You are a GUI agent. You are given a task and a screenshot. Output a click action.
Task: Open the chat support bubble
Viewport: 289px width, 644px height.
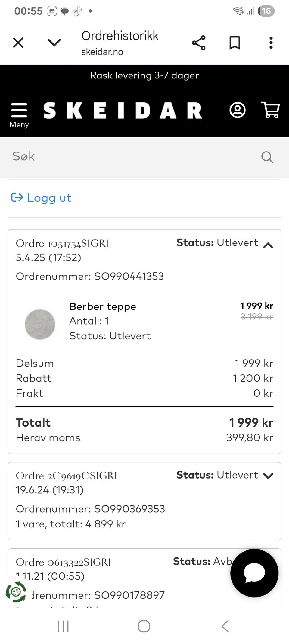pyautogui.click(x=254, y=573)
